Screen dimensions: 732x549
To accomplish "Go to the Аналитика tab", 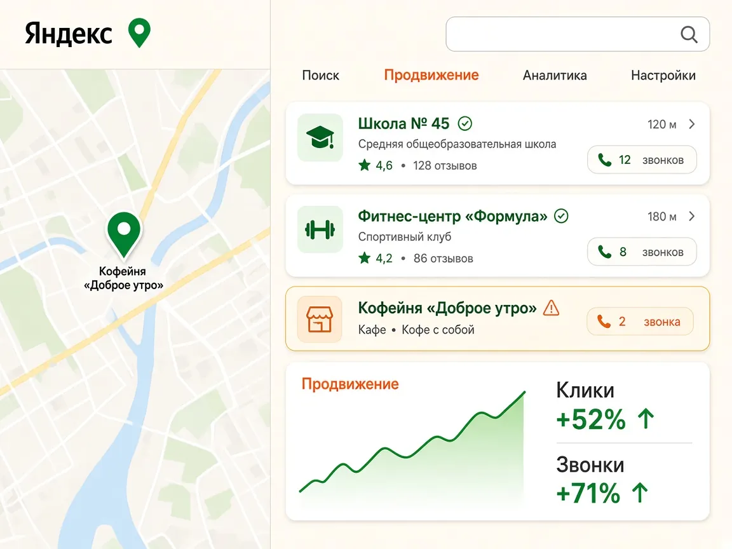I will [x=555, y=75].
